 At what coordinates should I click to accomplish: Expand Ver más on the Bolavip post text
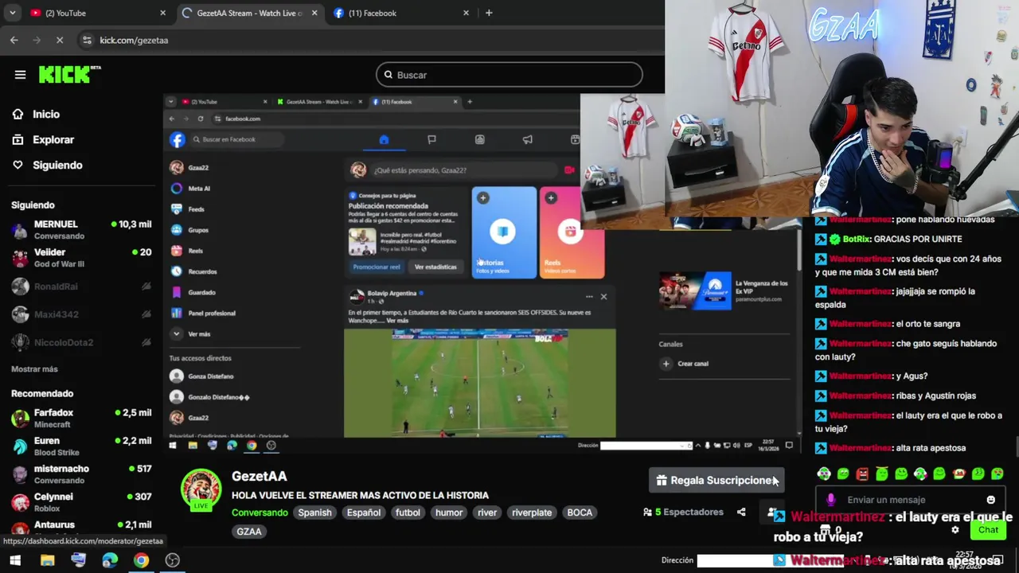pyautogui.click(x=397, y=321)
